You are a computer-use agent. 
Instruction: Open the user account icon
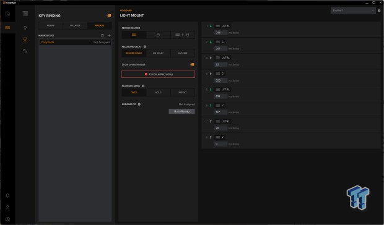[7, 208]
